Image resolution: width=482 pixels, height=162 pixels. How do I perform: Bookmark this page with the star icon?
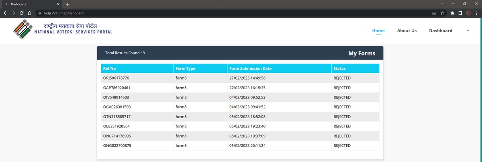[x=442, y=13]
